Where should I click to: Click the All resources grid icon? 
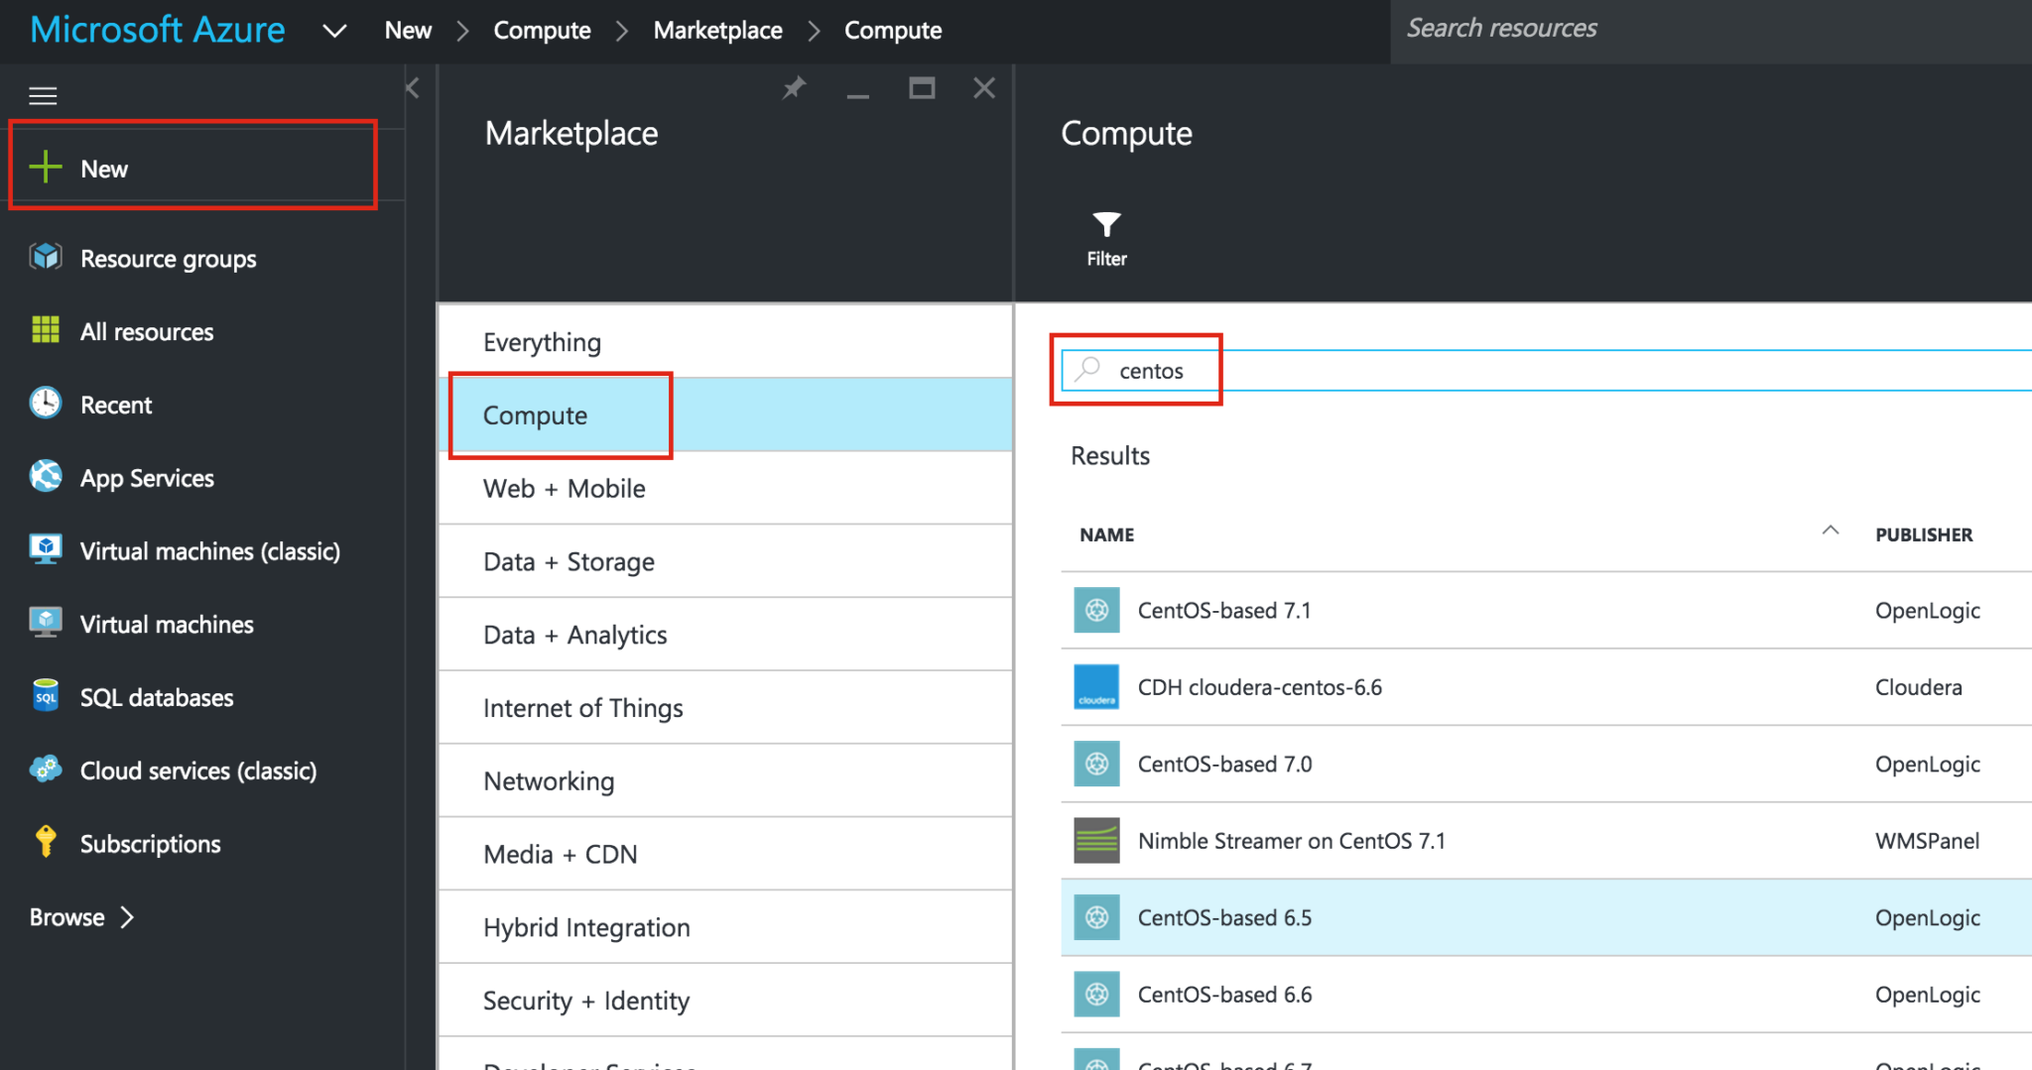[45, 331]
